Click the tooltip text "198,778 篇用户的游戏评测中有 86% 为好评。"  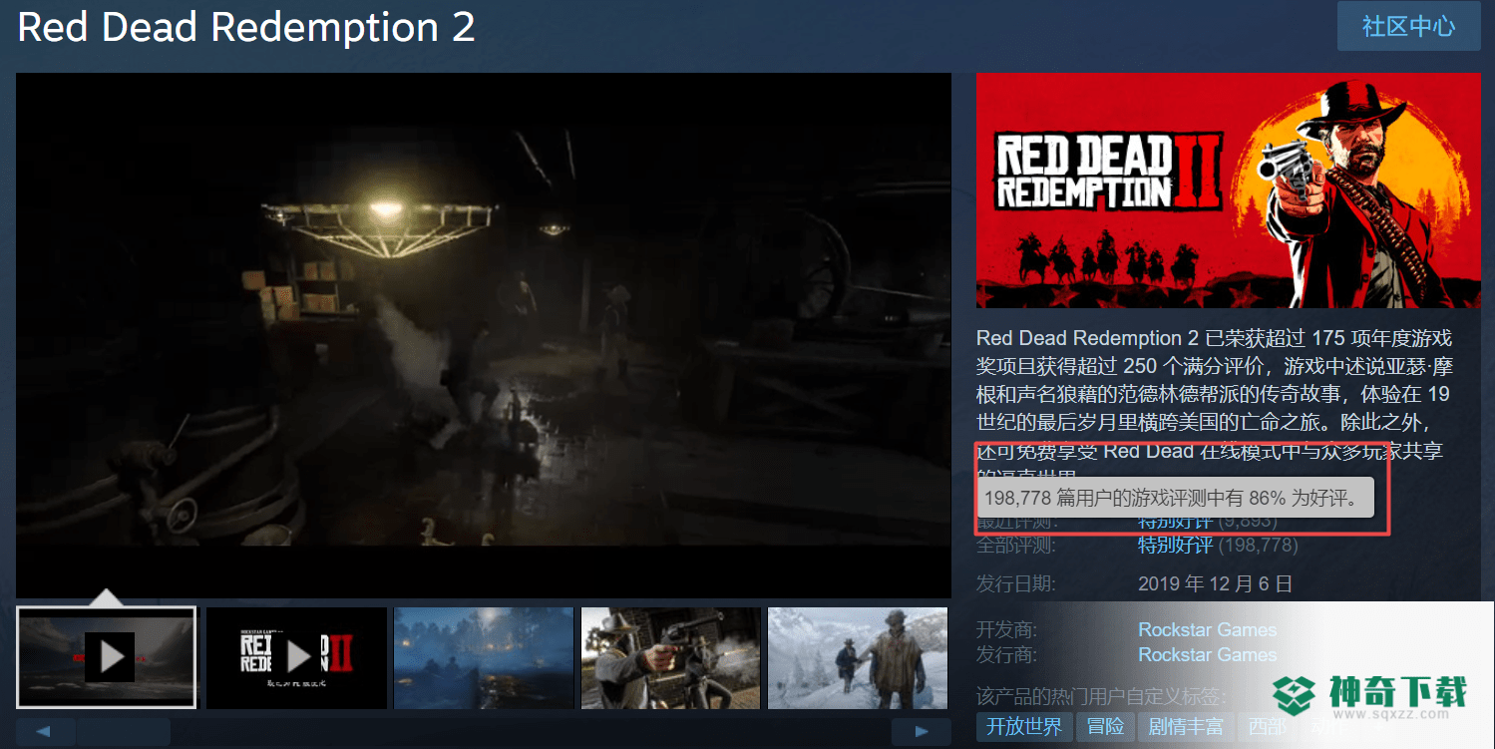point(1172,498)
